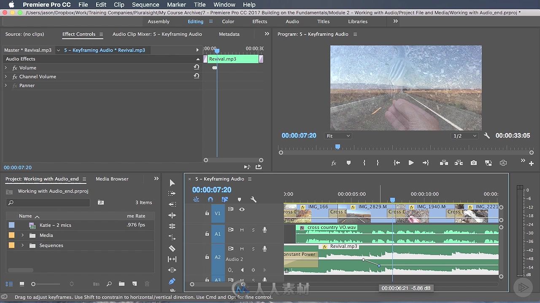Select the Razor tool
The width and height of the screenshot is (540, 303).
(172, 248)
